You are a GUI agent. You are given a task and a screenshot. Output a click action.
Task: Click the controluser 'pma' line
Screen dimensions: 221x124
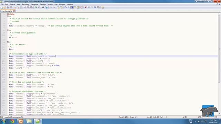[33, 84]
